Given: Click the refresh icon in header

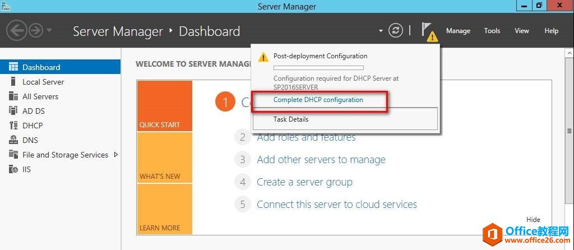Looking at the screenshot, I should click(x=396, y=30).
